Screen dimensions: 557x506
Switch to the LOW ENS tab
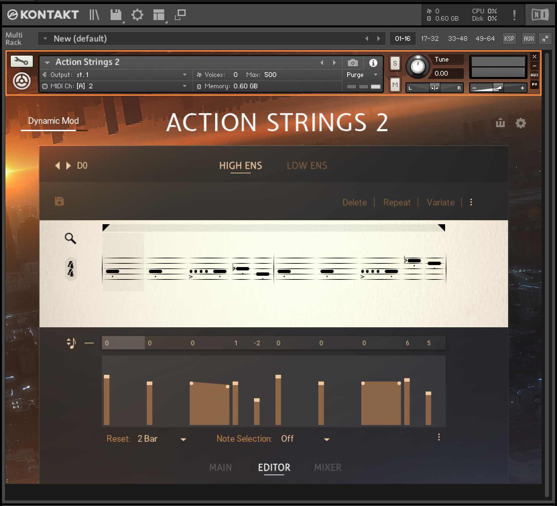click(306, 165)
